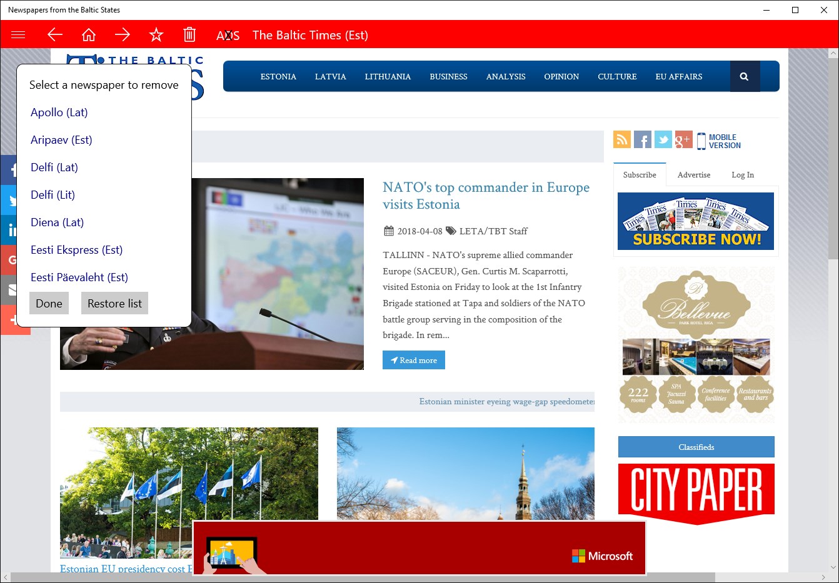
Task: Open the RSS feed icon
Action: click(622, 139)
